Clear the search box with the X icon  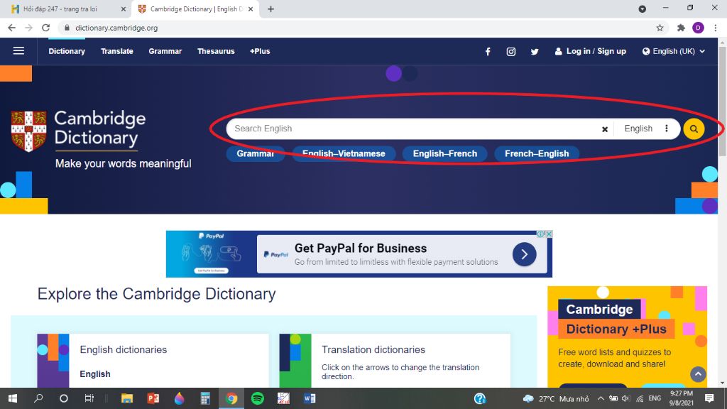605,129
